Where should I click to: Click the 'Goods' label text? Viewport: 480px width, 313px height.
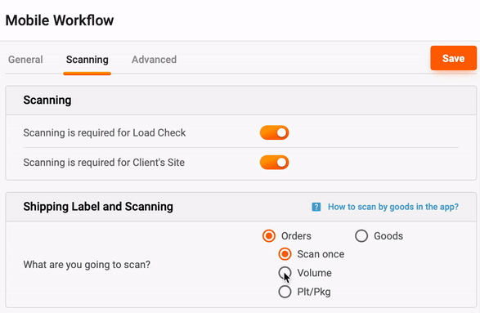pyautogui.click(x=388, y=236)
